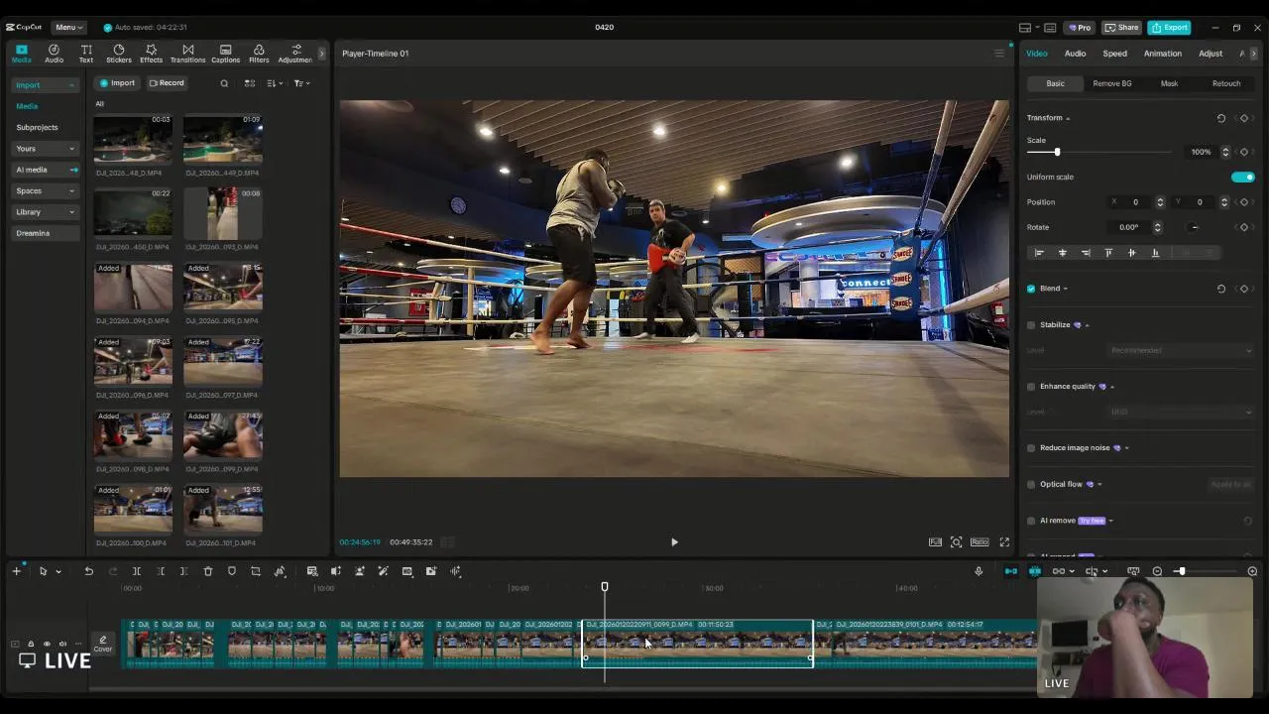Switch to the Audio inspector tab
This screenshot has width=1269, height=714.
pyautogui.click(x=1075, y=54)
